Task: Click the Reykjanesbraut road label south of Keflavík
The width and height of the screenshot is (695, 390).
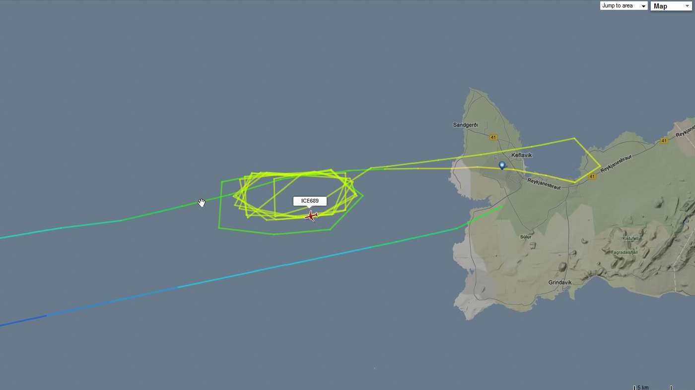Action: point(544,184)
